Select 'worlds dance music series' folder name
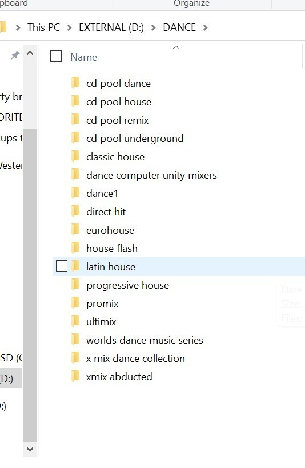The image size is (305, 468). point(145,340)
